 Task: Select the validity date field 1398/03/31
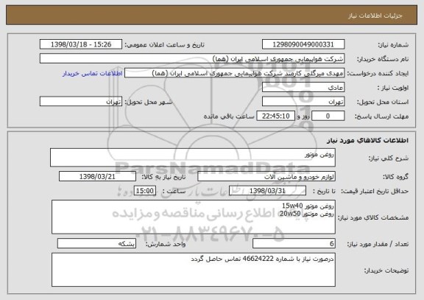click(267, 191)
